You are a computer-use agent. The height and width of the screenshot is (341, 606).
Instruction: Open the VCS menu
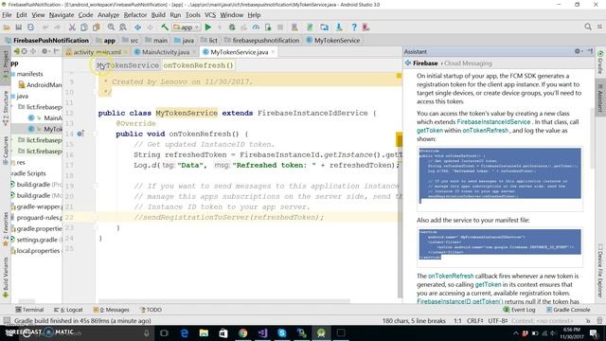(x=210, y=15)
